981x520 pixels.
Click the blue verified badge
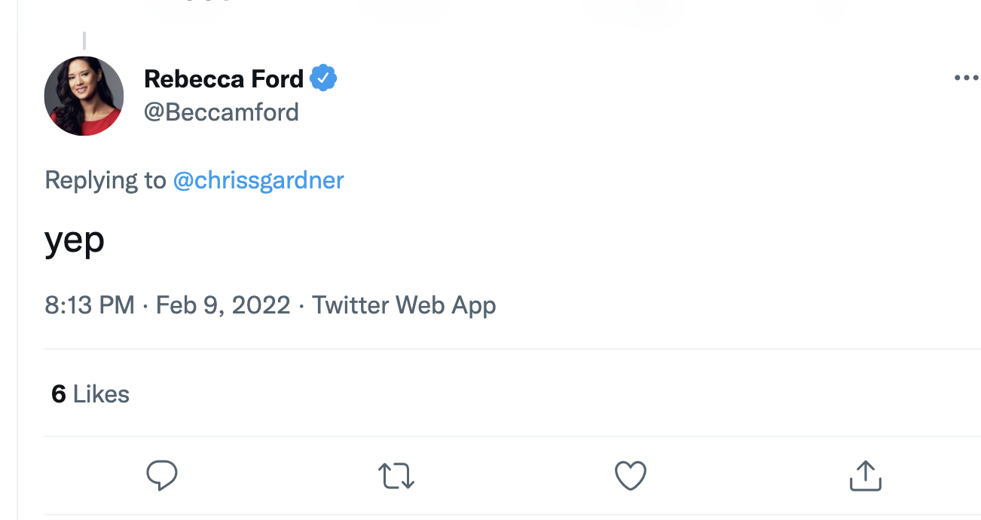point(323,78)
